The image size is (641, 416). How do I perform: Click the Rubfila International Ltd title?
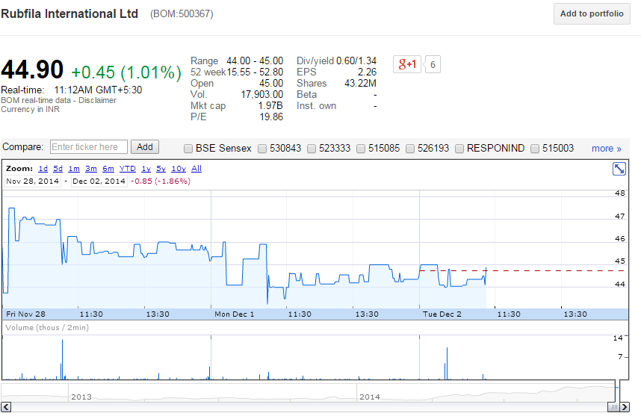(x=69, y=14)
